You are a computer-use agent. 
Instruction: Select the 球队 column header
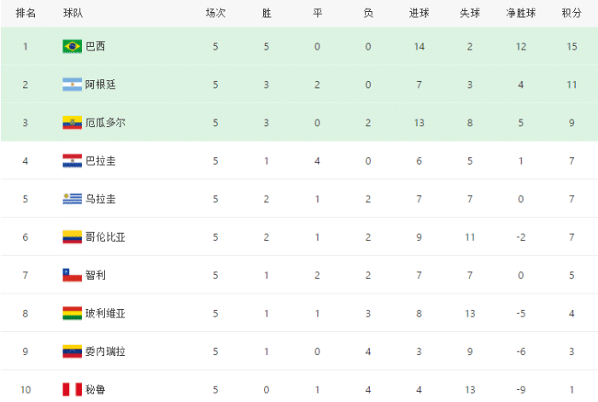(73, 13)
